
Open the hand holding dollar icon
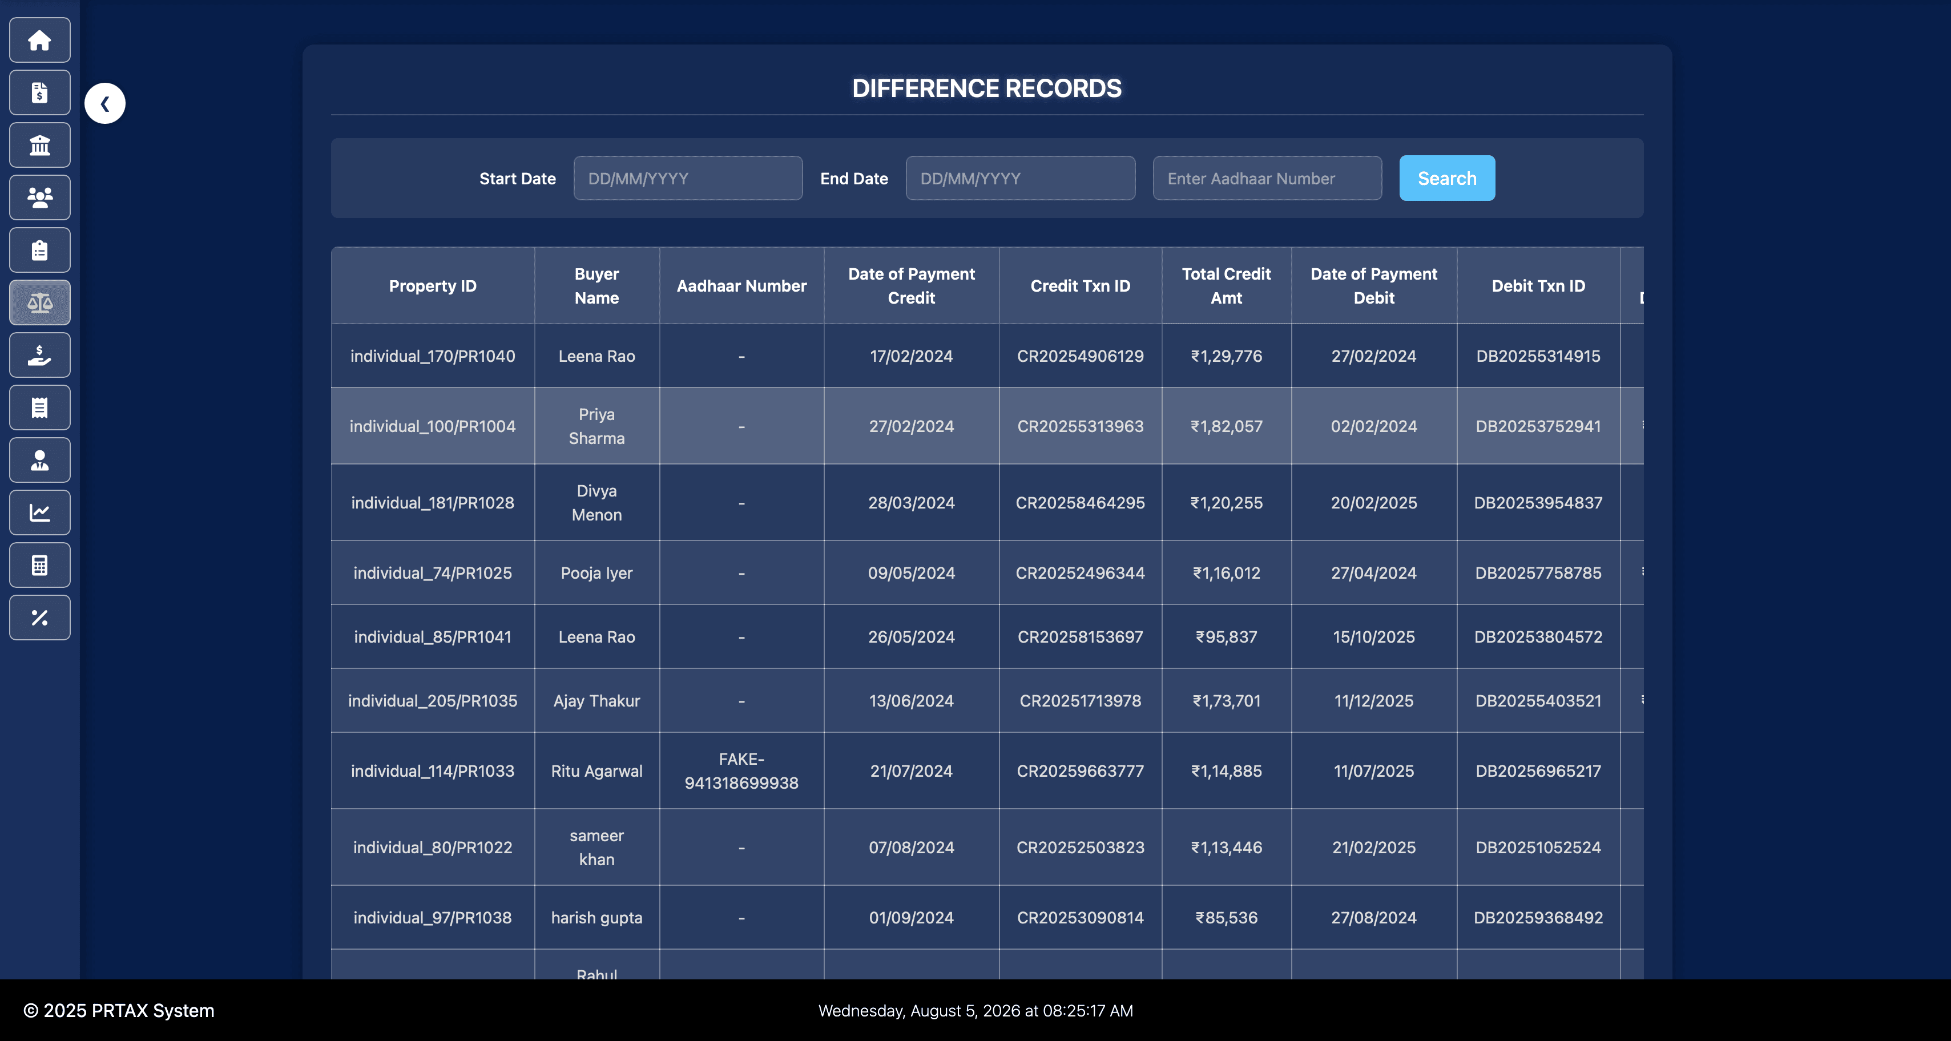click(39, 355)
